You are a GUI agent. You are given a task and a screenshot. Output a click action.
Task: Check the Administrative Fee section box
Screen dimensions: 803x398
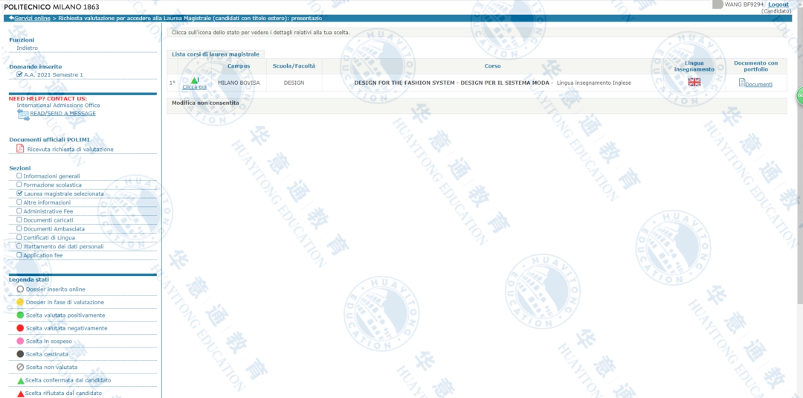coord(19,211)
